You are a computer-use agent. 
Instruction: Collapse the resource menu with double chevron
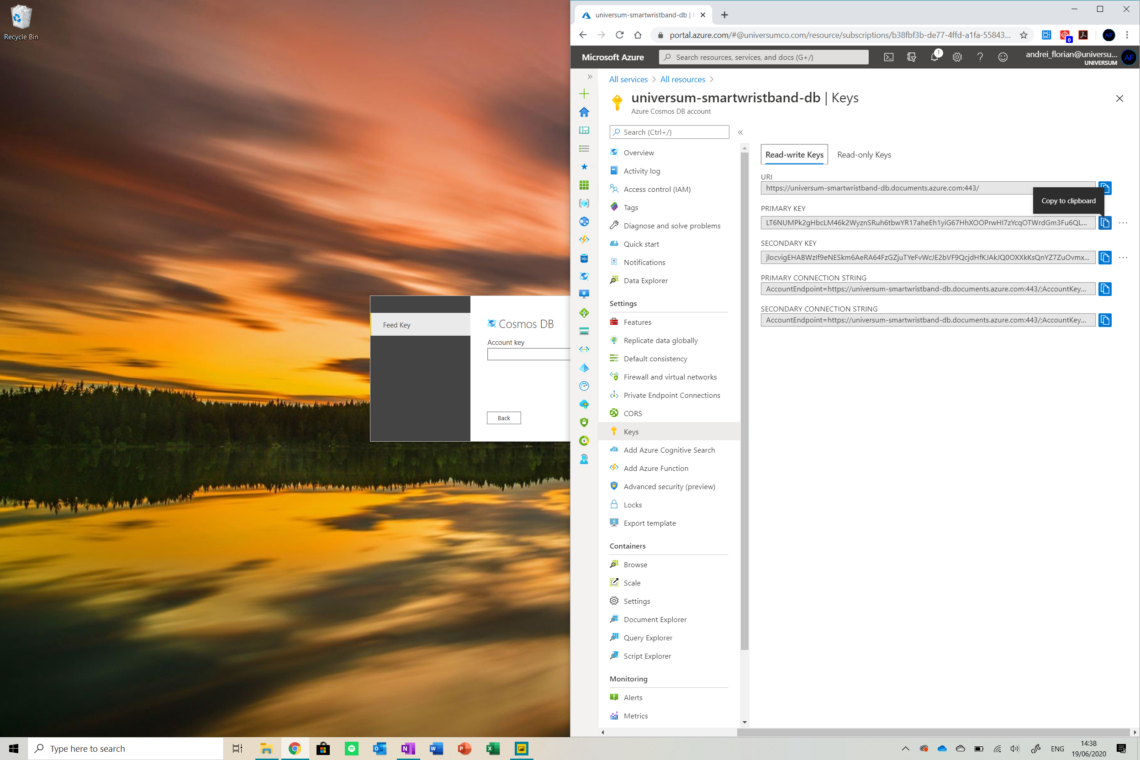point(740,132)
